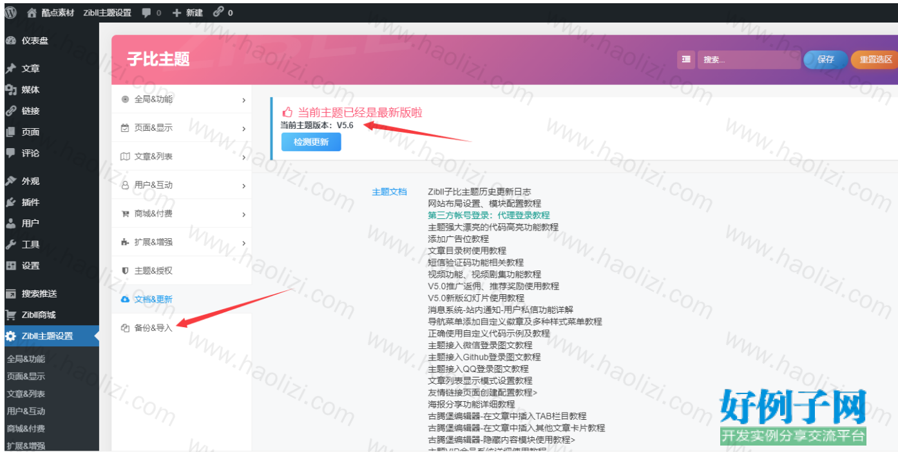Image resolution: width=898 pixels, height=452 pixels.
Task: Click the 外观 brush icon in sidebar
Action: tap(11, 181)
